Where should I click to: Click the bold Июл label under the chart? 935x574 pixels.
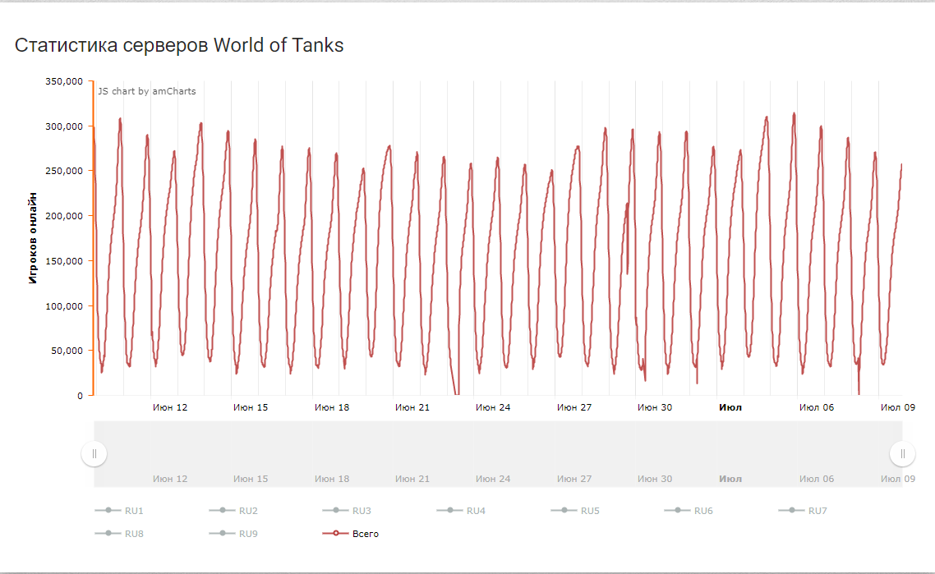(x=730, y=407)
